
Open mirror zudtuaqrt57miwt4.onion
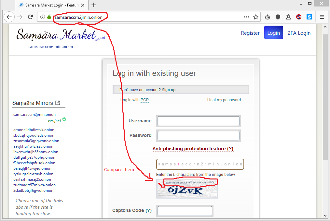coord(34,185)
